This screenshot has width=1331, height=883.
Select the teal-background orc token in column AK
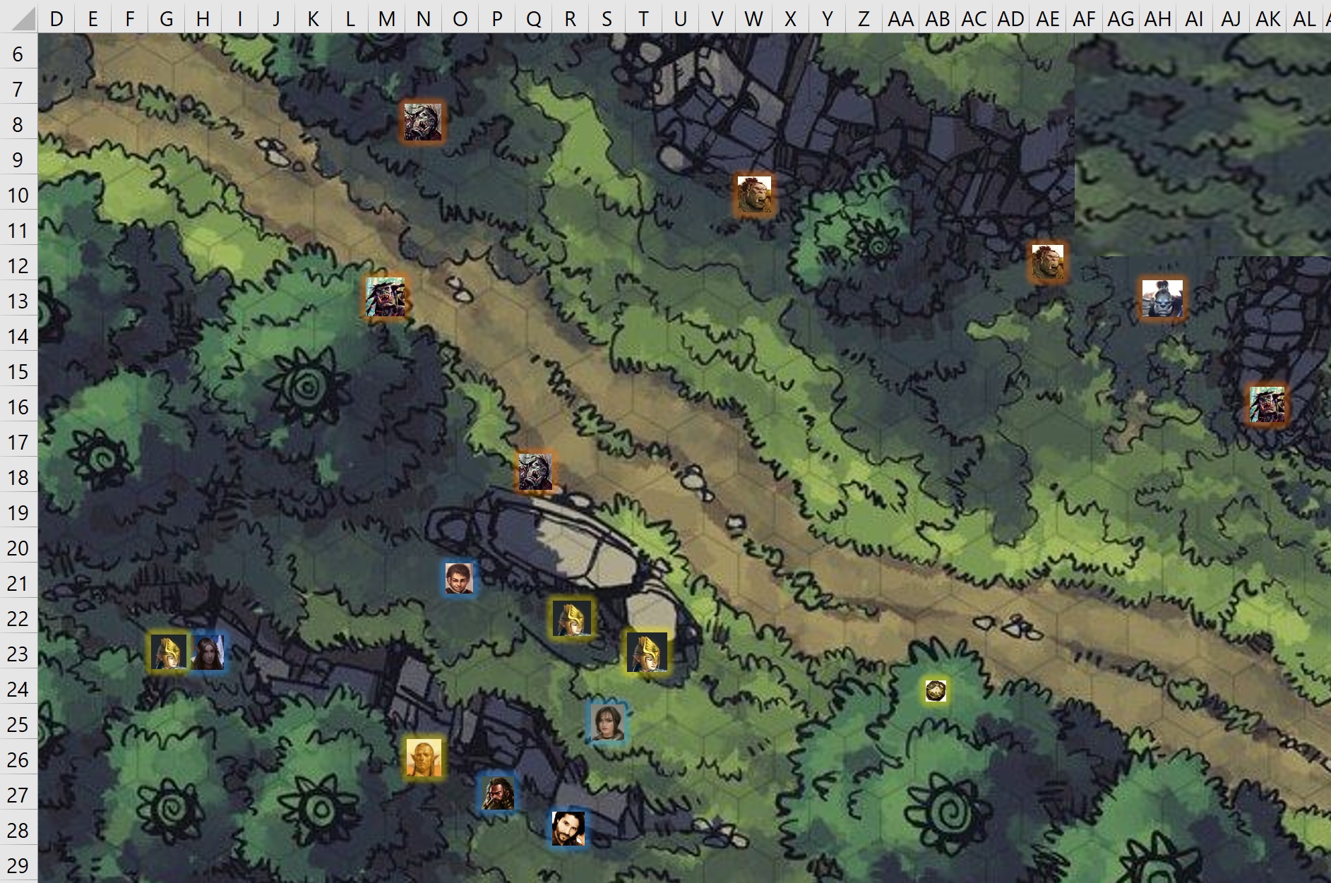(x=1267, y=404)
